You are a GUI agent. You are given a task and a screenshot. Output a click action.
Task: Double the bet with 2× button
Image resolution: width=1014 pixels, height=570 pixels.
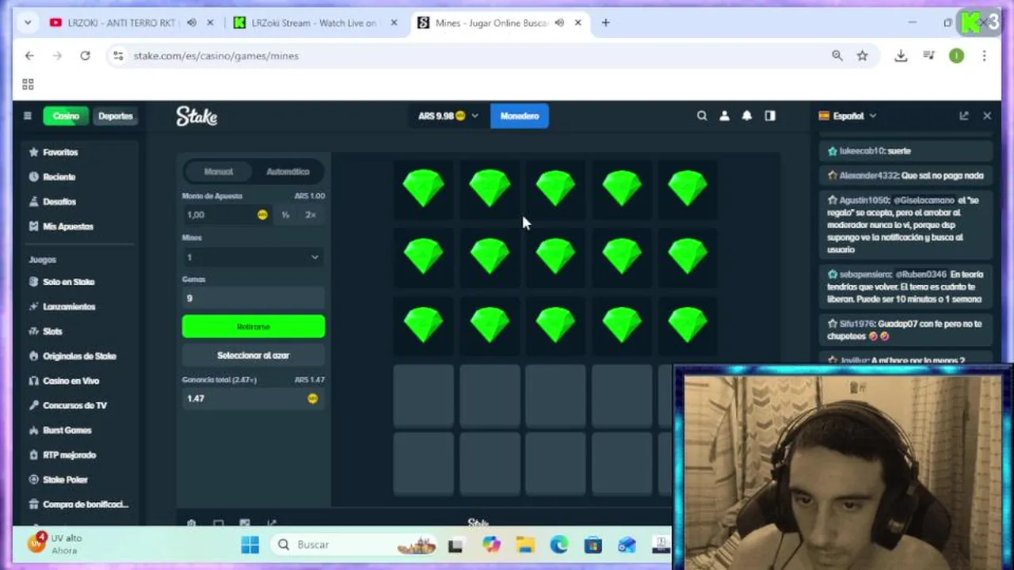(x=311, y=215)
